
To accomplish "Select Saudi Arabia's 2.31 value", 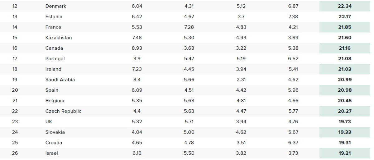I will pos(241,80).
